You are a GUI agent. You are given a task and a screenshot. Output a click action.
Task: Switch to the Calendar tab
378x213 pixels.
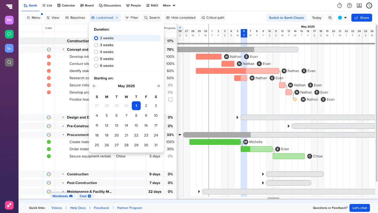pos(66,5)
